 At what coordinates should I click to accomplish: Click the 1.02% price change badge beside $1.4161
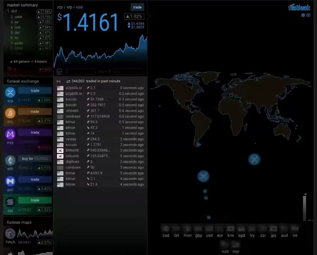click(x=134, y=16)
